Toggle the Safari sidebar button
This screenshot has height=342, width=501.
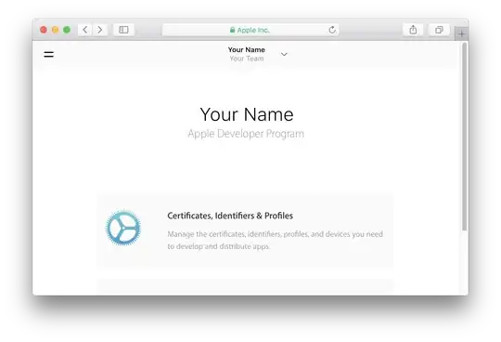coord(123,30)
